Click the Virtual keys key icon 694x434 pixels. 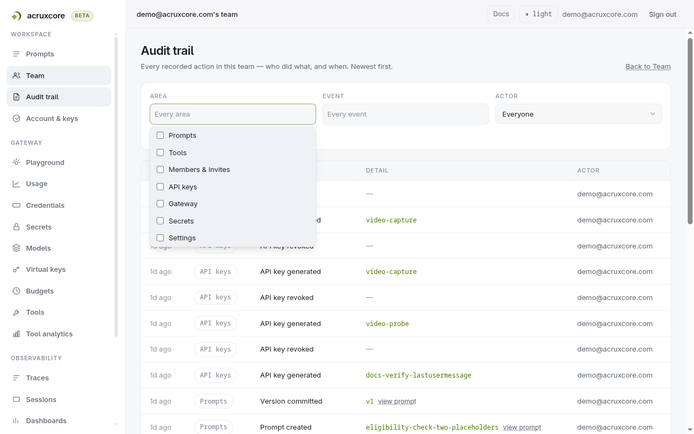point(16,270)
